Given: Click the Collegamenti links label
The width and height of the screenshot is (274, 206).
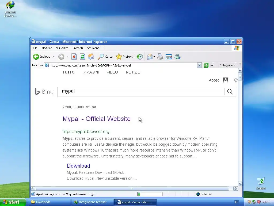Looking at the screenshot, I should [x=228, y=65].
